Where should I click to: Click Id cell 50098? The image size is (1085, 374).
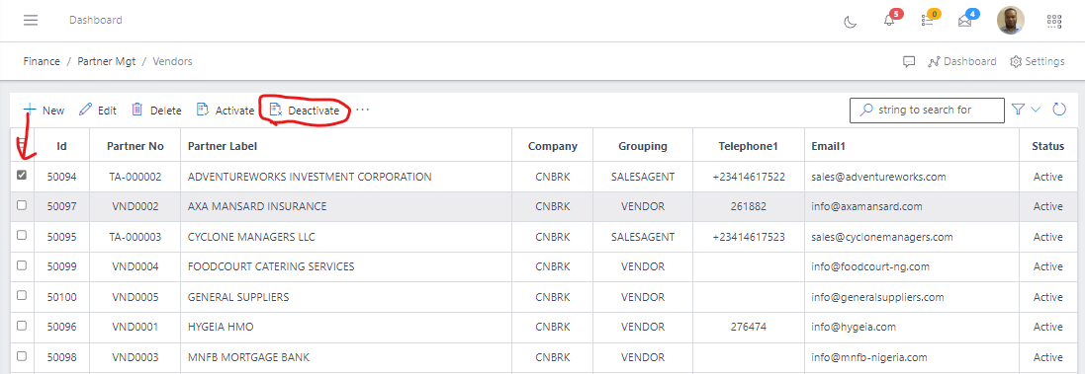[61, 357]
